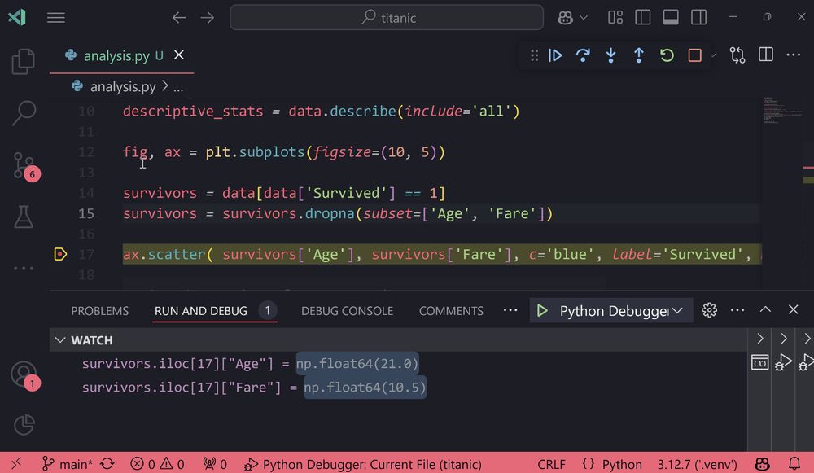Select Python Debugger: Current File status item
Screen dimensions: 814x473
click(363, 464)
